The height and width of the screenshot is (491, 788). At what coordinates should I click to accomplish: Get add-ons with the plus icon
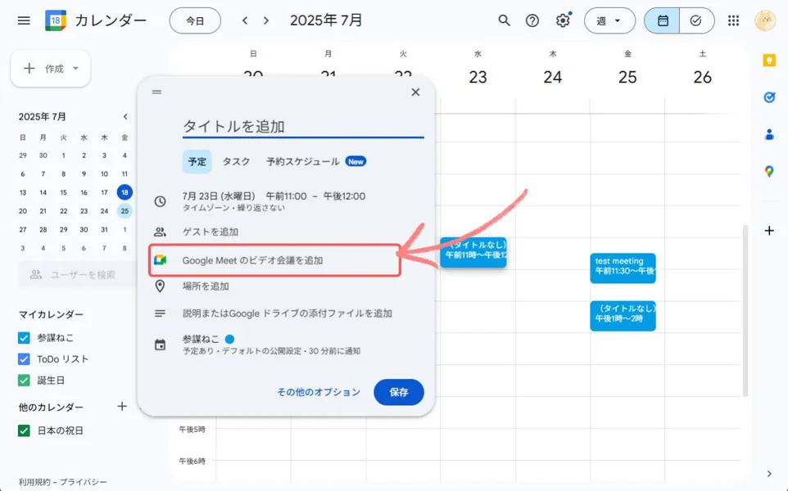pyautogui.click(x=769, y=231)
